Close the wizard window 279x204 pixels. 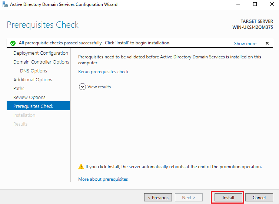pyautogui.click(x=272, y=4)
